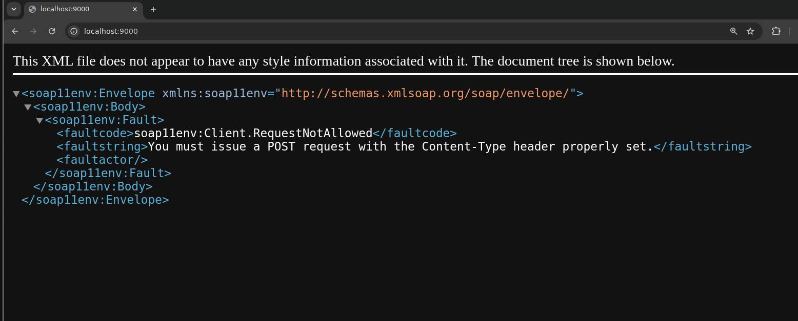Screen dimensions: 798x321
Task: Click the Client.RequestNotAllowed faultcode text
Action: pyautogui.click(x=253, y=133)
